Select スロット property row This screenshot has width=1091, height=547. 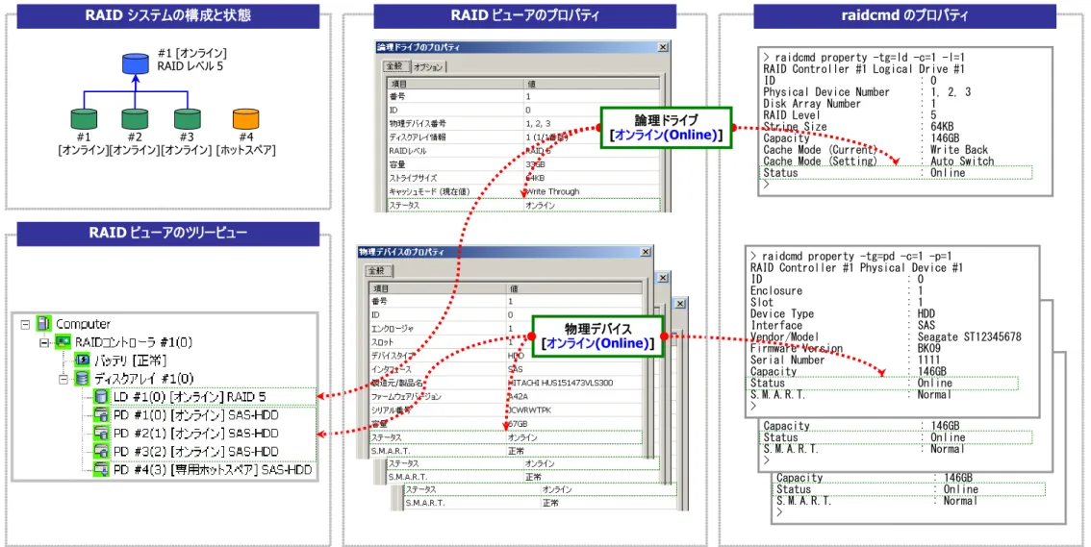tap(506, 342)
